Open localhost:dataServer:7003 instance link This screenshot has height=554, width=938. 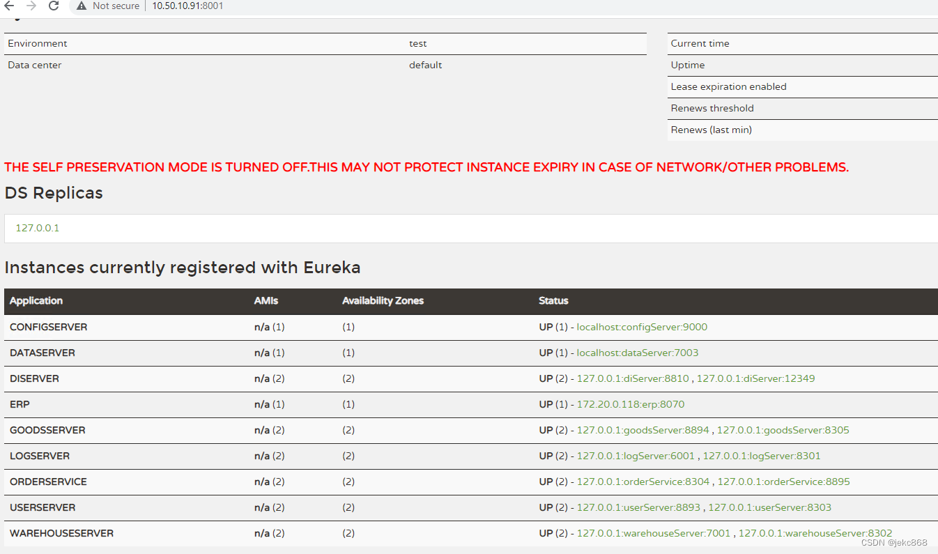[x=638, y=353]
